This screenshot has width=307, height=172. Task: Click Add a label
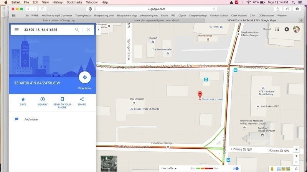click(x=31, y=119)
